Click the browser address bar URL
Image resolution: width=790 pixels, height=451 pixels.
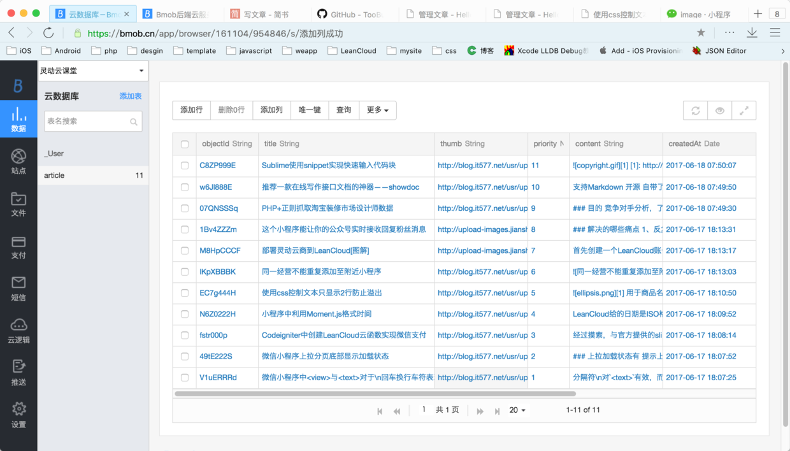(x=215, y=33)
